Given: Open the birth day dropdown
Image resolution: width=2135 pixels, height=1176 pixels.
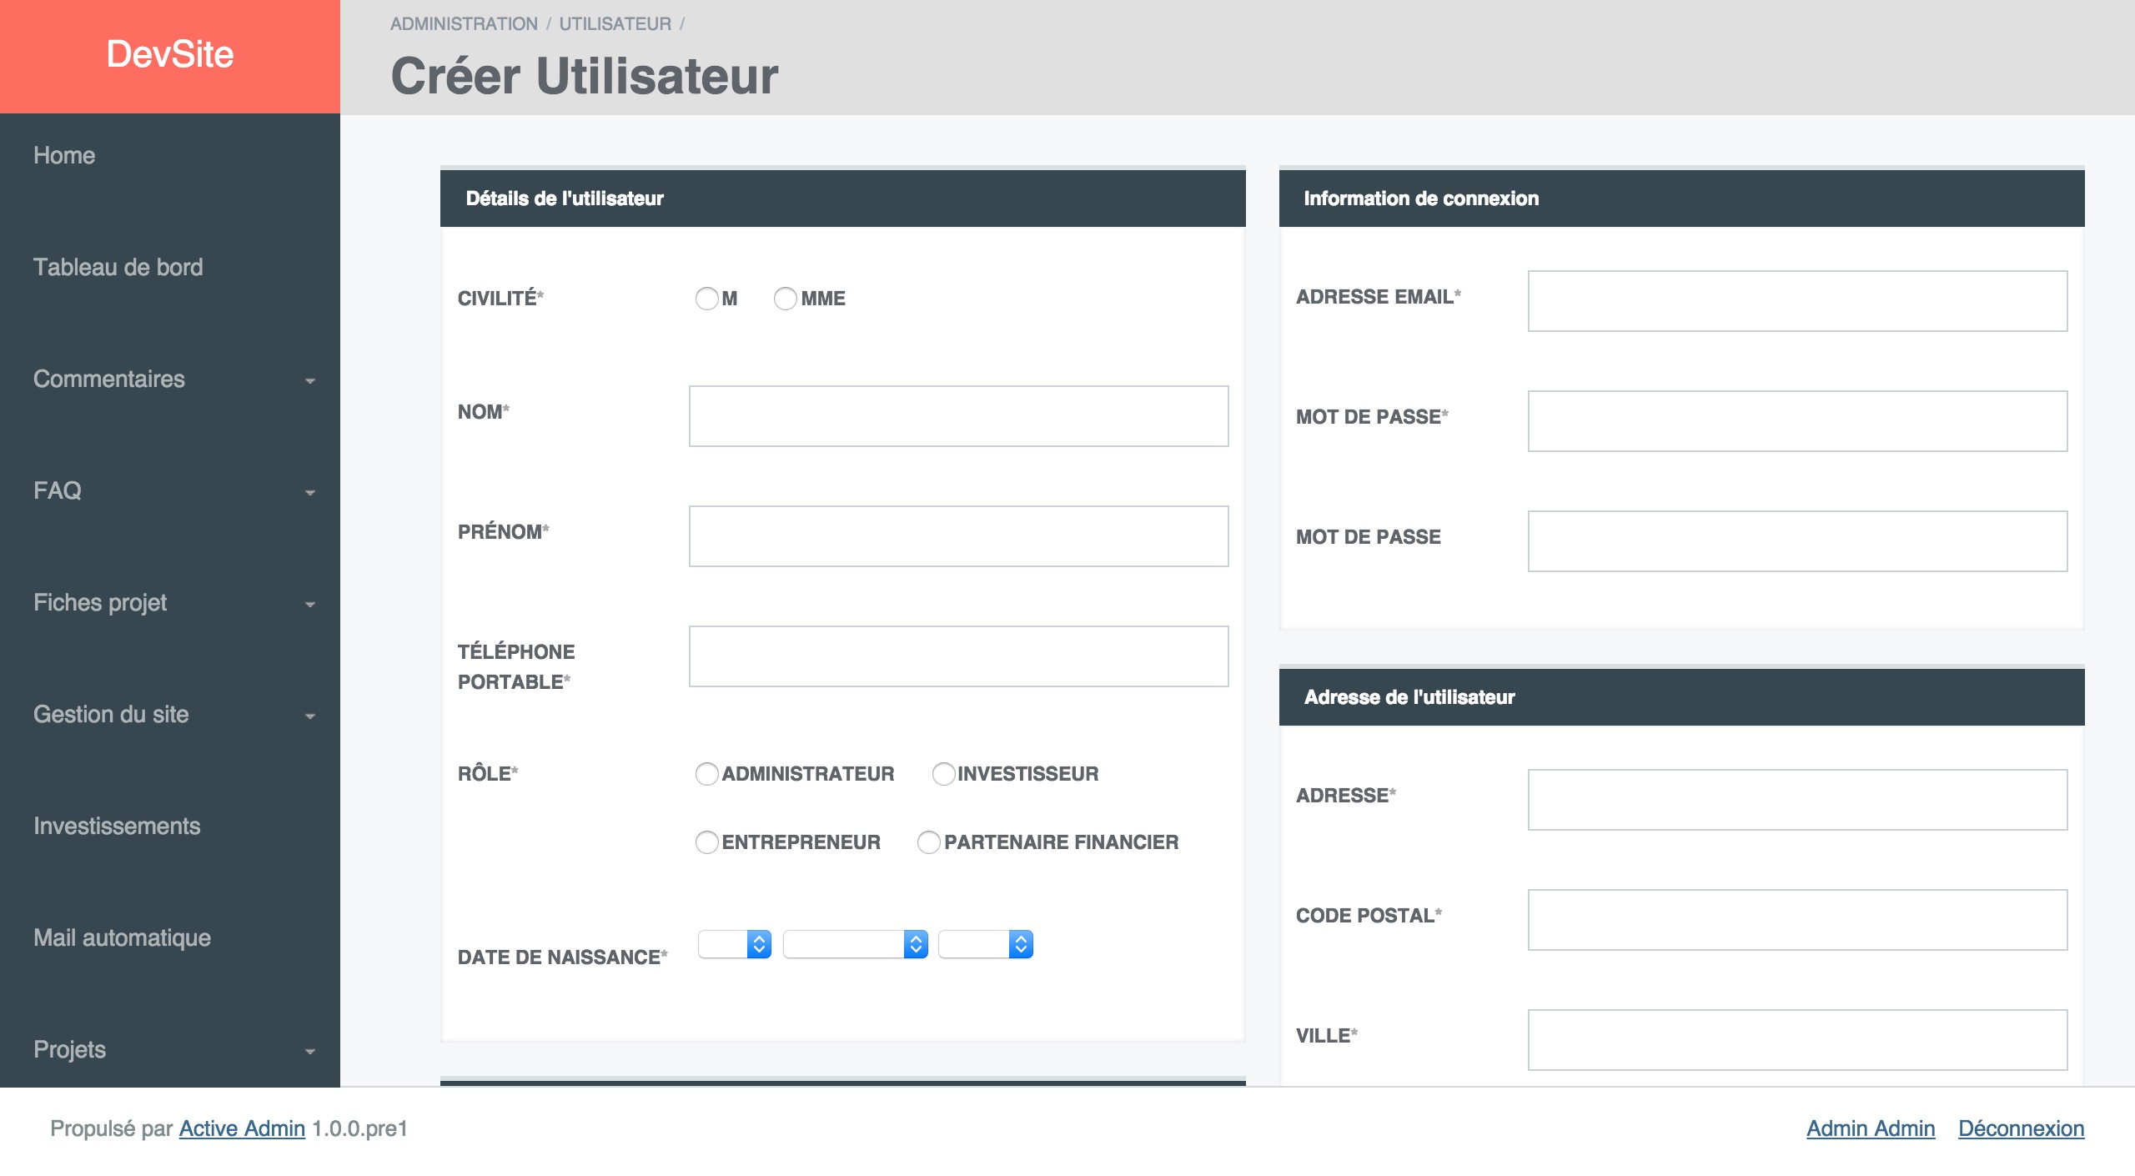Looking at the screenshot, I should 735,944.
